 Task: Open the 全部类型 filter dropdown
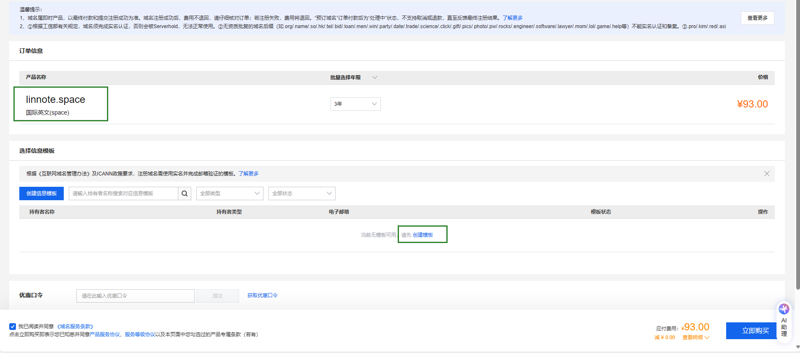[x=229, y=193]
